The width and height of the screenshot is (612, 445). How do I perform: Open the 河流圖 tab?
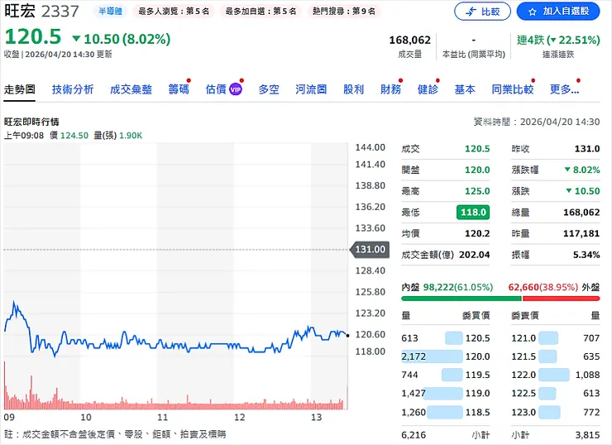click(311, 89)
